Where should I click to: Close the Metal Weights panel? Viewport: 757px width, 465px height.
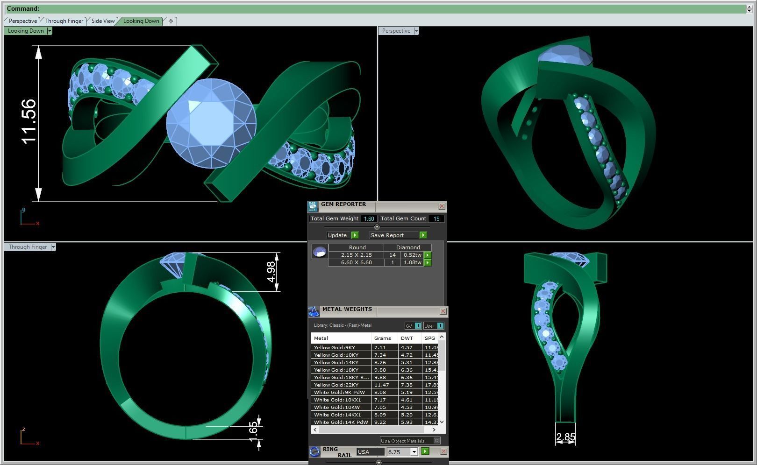pos(443,311)
